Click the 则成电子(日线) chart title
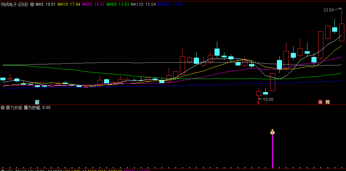346x171 pixels. 15,4
